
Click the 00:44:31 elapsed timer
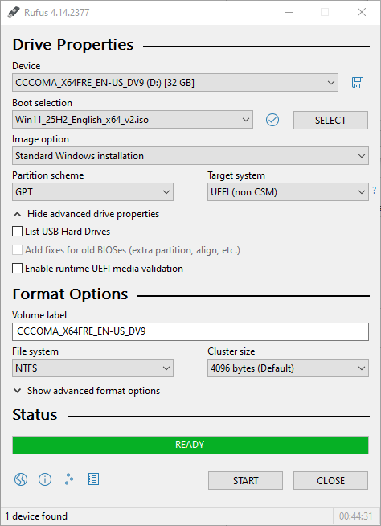(x=355, y=516)
